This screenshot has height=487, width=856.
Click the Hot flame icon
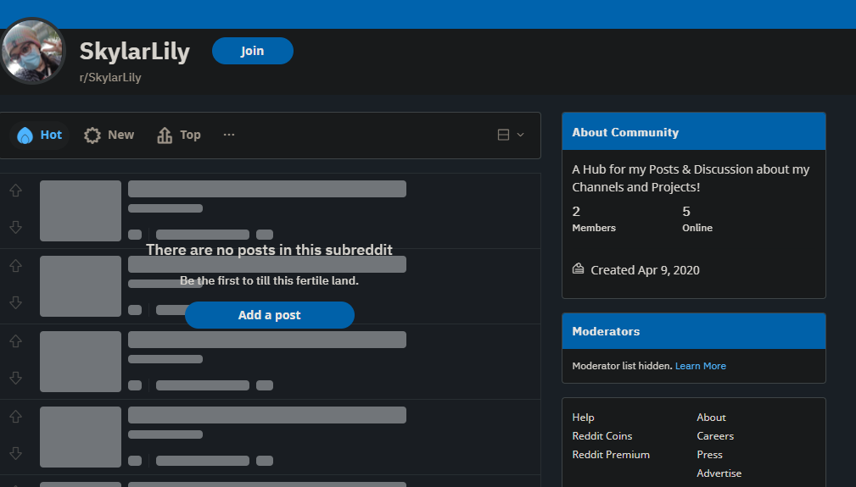pyautogui.click(x=25, y=136)
